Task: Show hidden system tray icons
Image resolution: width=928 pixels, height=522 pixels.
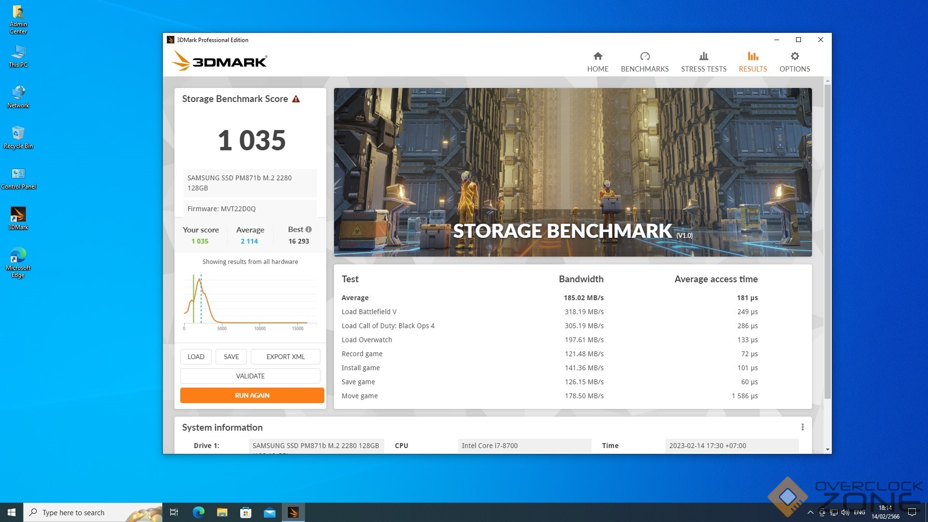Action: pos(810,512)
